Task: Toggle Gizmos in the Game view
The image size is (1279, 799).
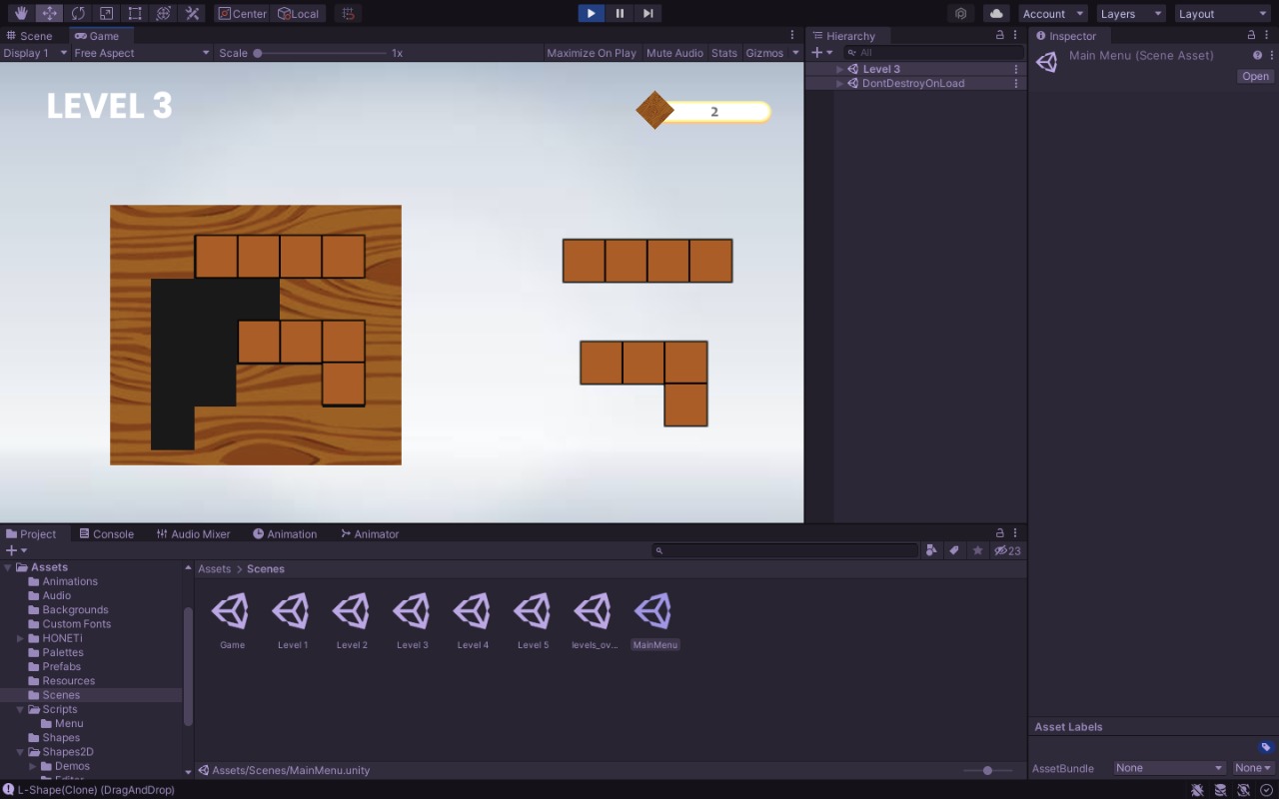Action: point(764,53)
